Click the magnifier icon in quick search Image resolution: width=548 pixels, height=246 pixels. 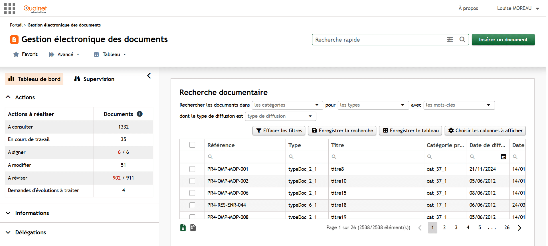coord(462,40)
